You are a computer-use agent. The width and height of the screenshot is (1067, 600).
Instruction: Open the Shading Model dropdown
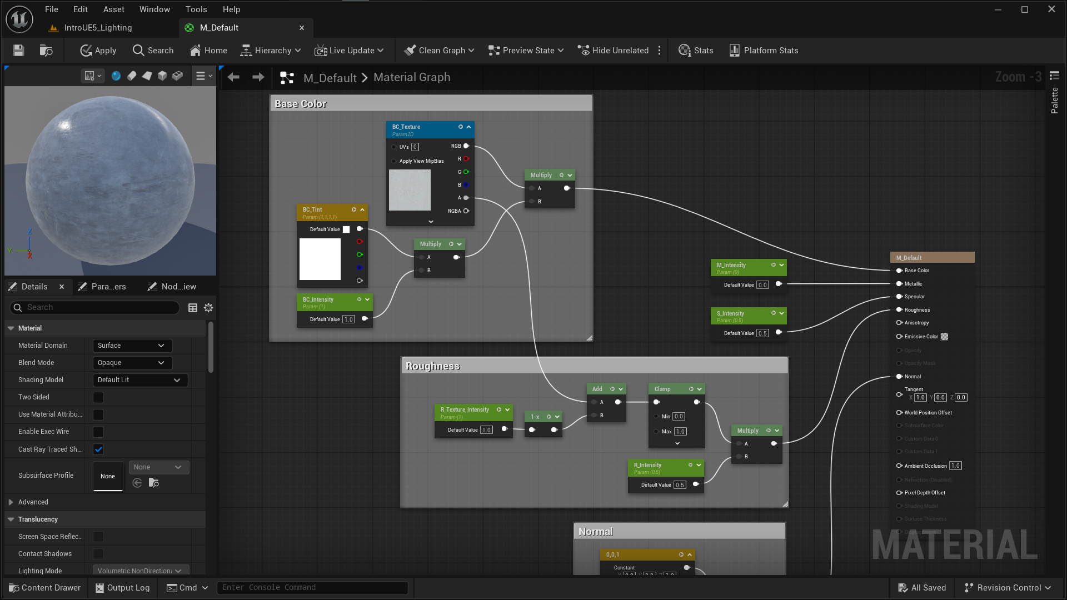[139, 380]
